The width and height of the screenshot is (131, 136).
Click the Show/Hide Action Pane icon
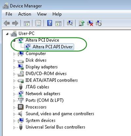58,23
